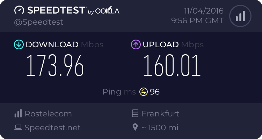Click the SPEEDTEST title text

pyautogui.click(x=55, y=10)
